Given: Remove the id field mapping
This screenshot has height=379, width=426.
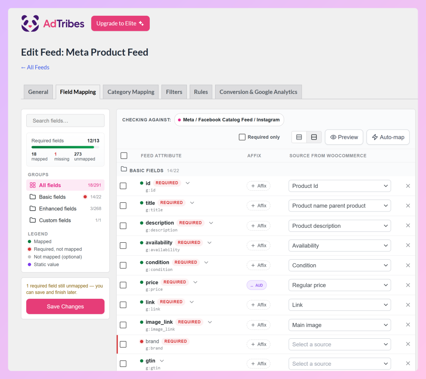Looking at the screenshot, I should pyautogui.click(x=408, y=186).
